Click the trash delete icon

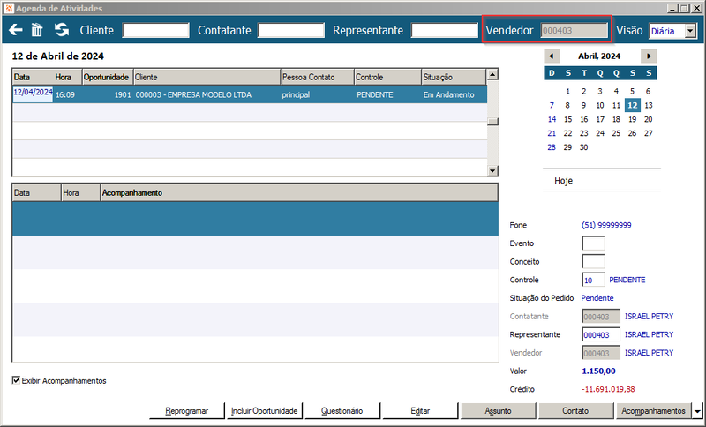[37, 30]
